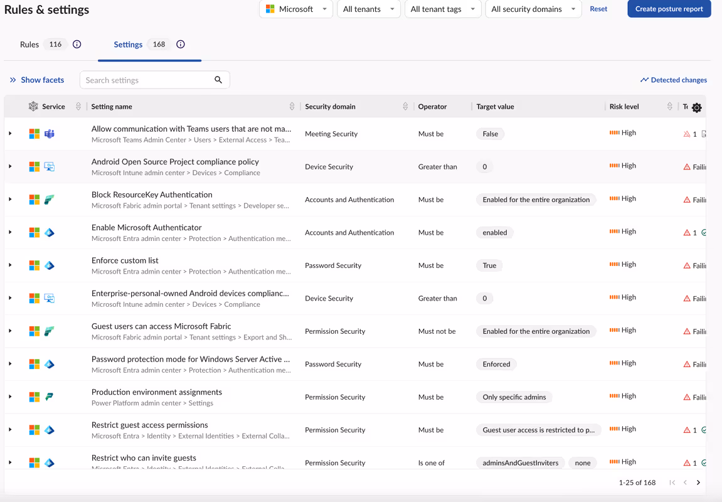Click the Power Platform icon in Production environment row
This screenshot has width=722, height=502.
click(50, 397)
